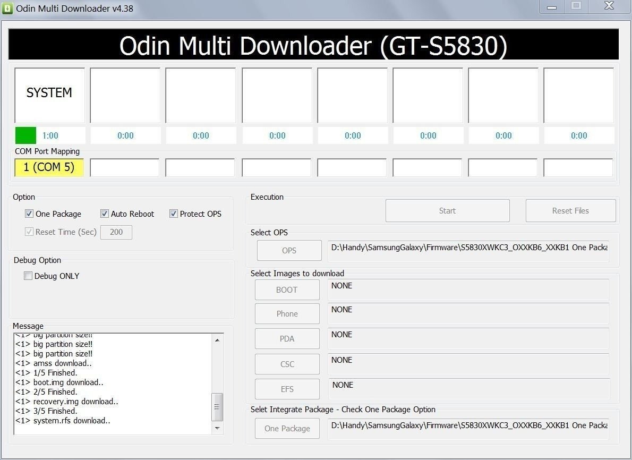Click the Odin app icon in title bar
The width and height of the screenshot is (632, 460).
tap(7, 8)
